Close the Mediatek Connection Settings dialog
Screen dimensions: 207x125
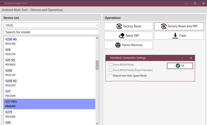click(x=191, y=58)
